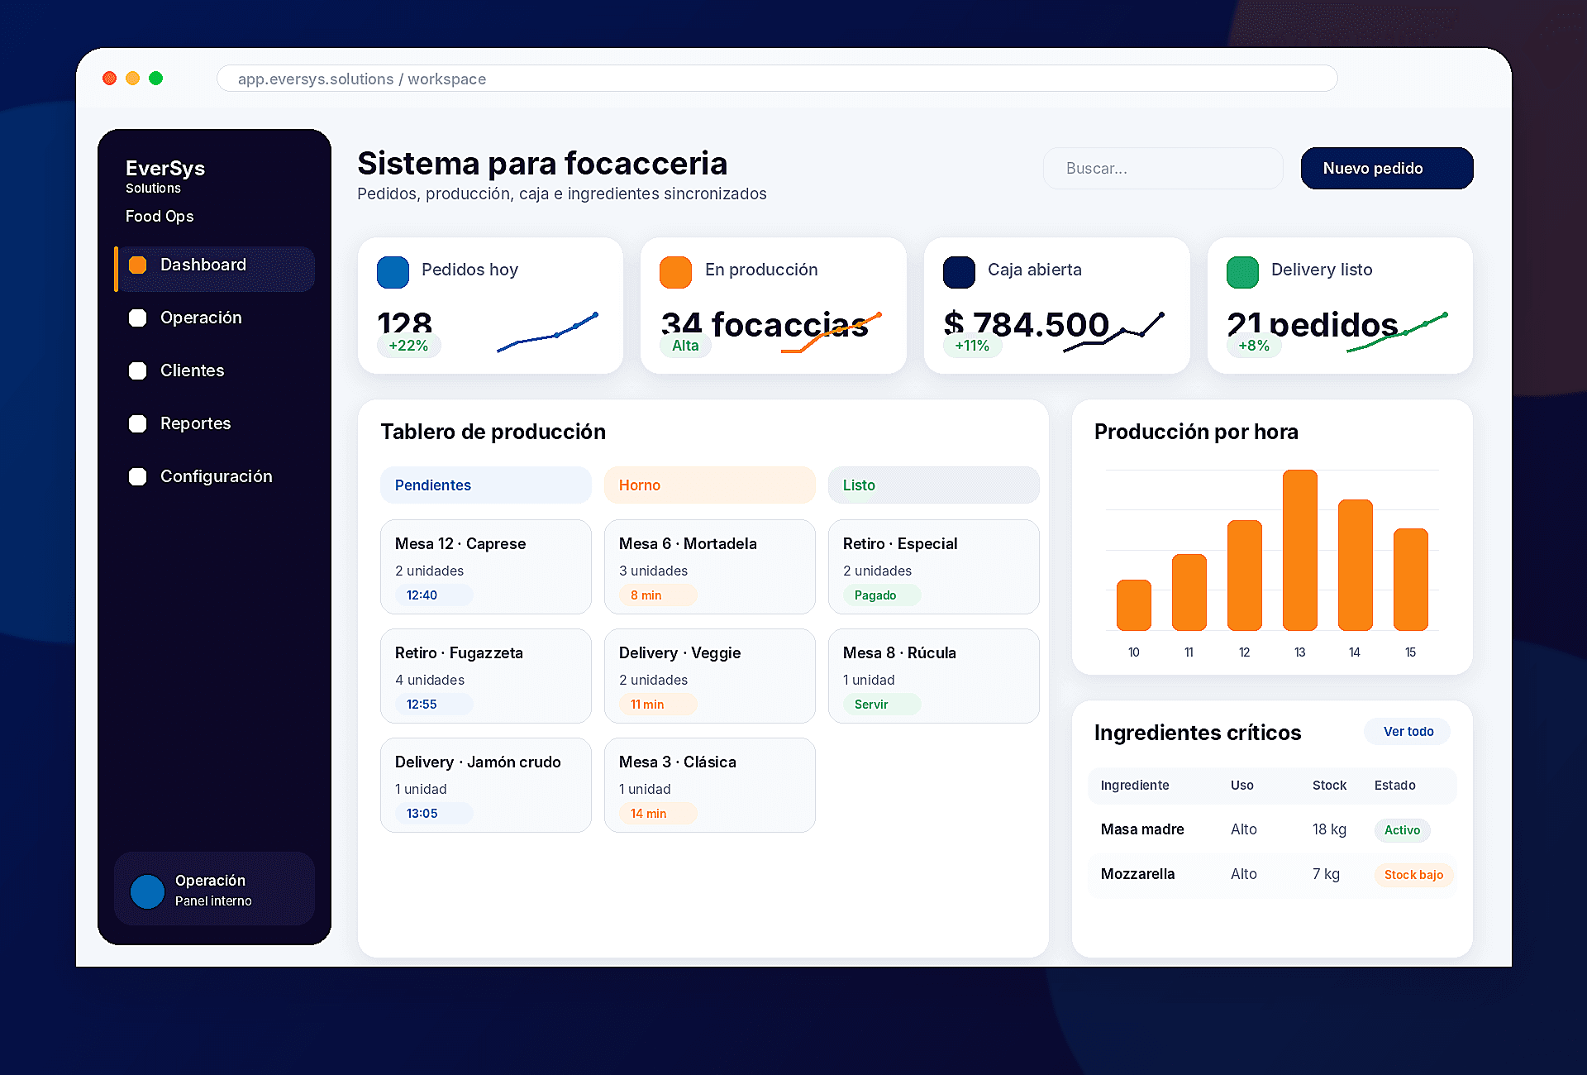This screenshot has height=1075, width=1587.
Task: Open the Delivery · Jamón crudo order card
Action: [486, 785]
